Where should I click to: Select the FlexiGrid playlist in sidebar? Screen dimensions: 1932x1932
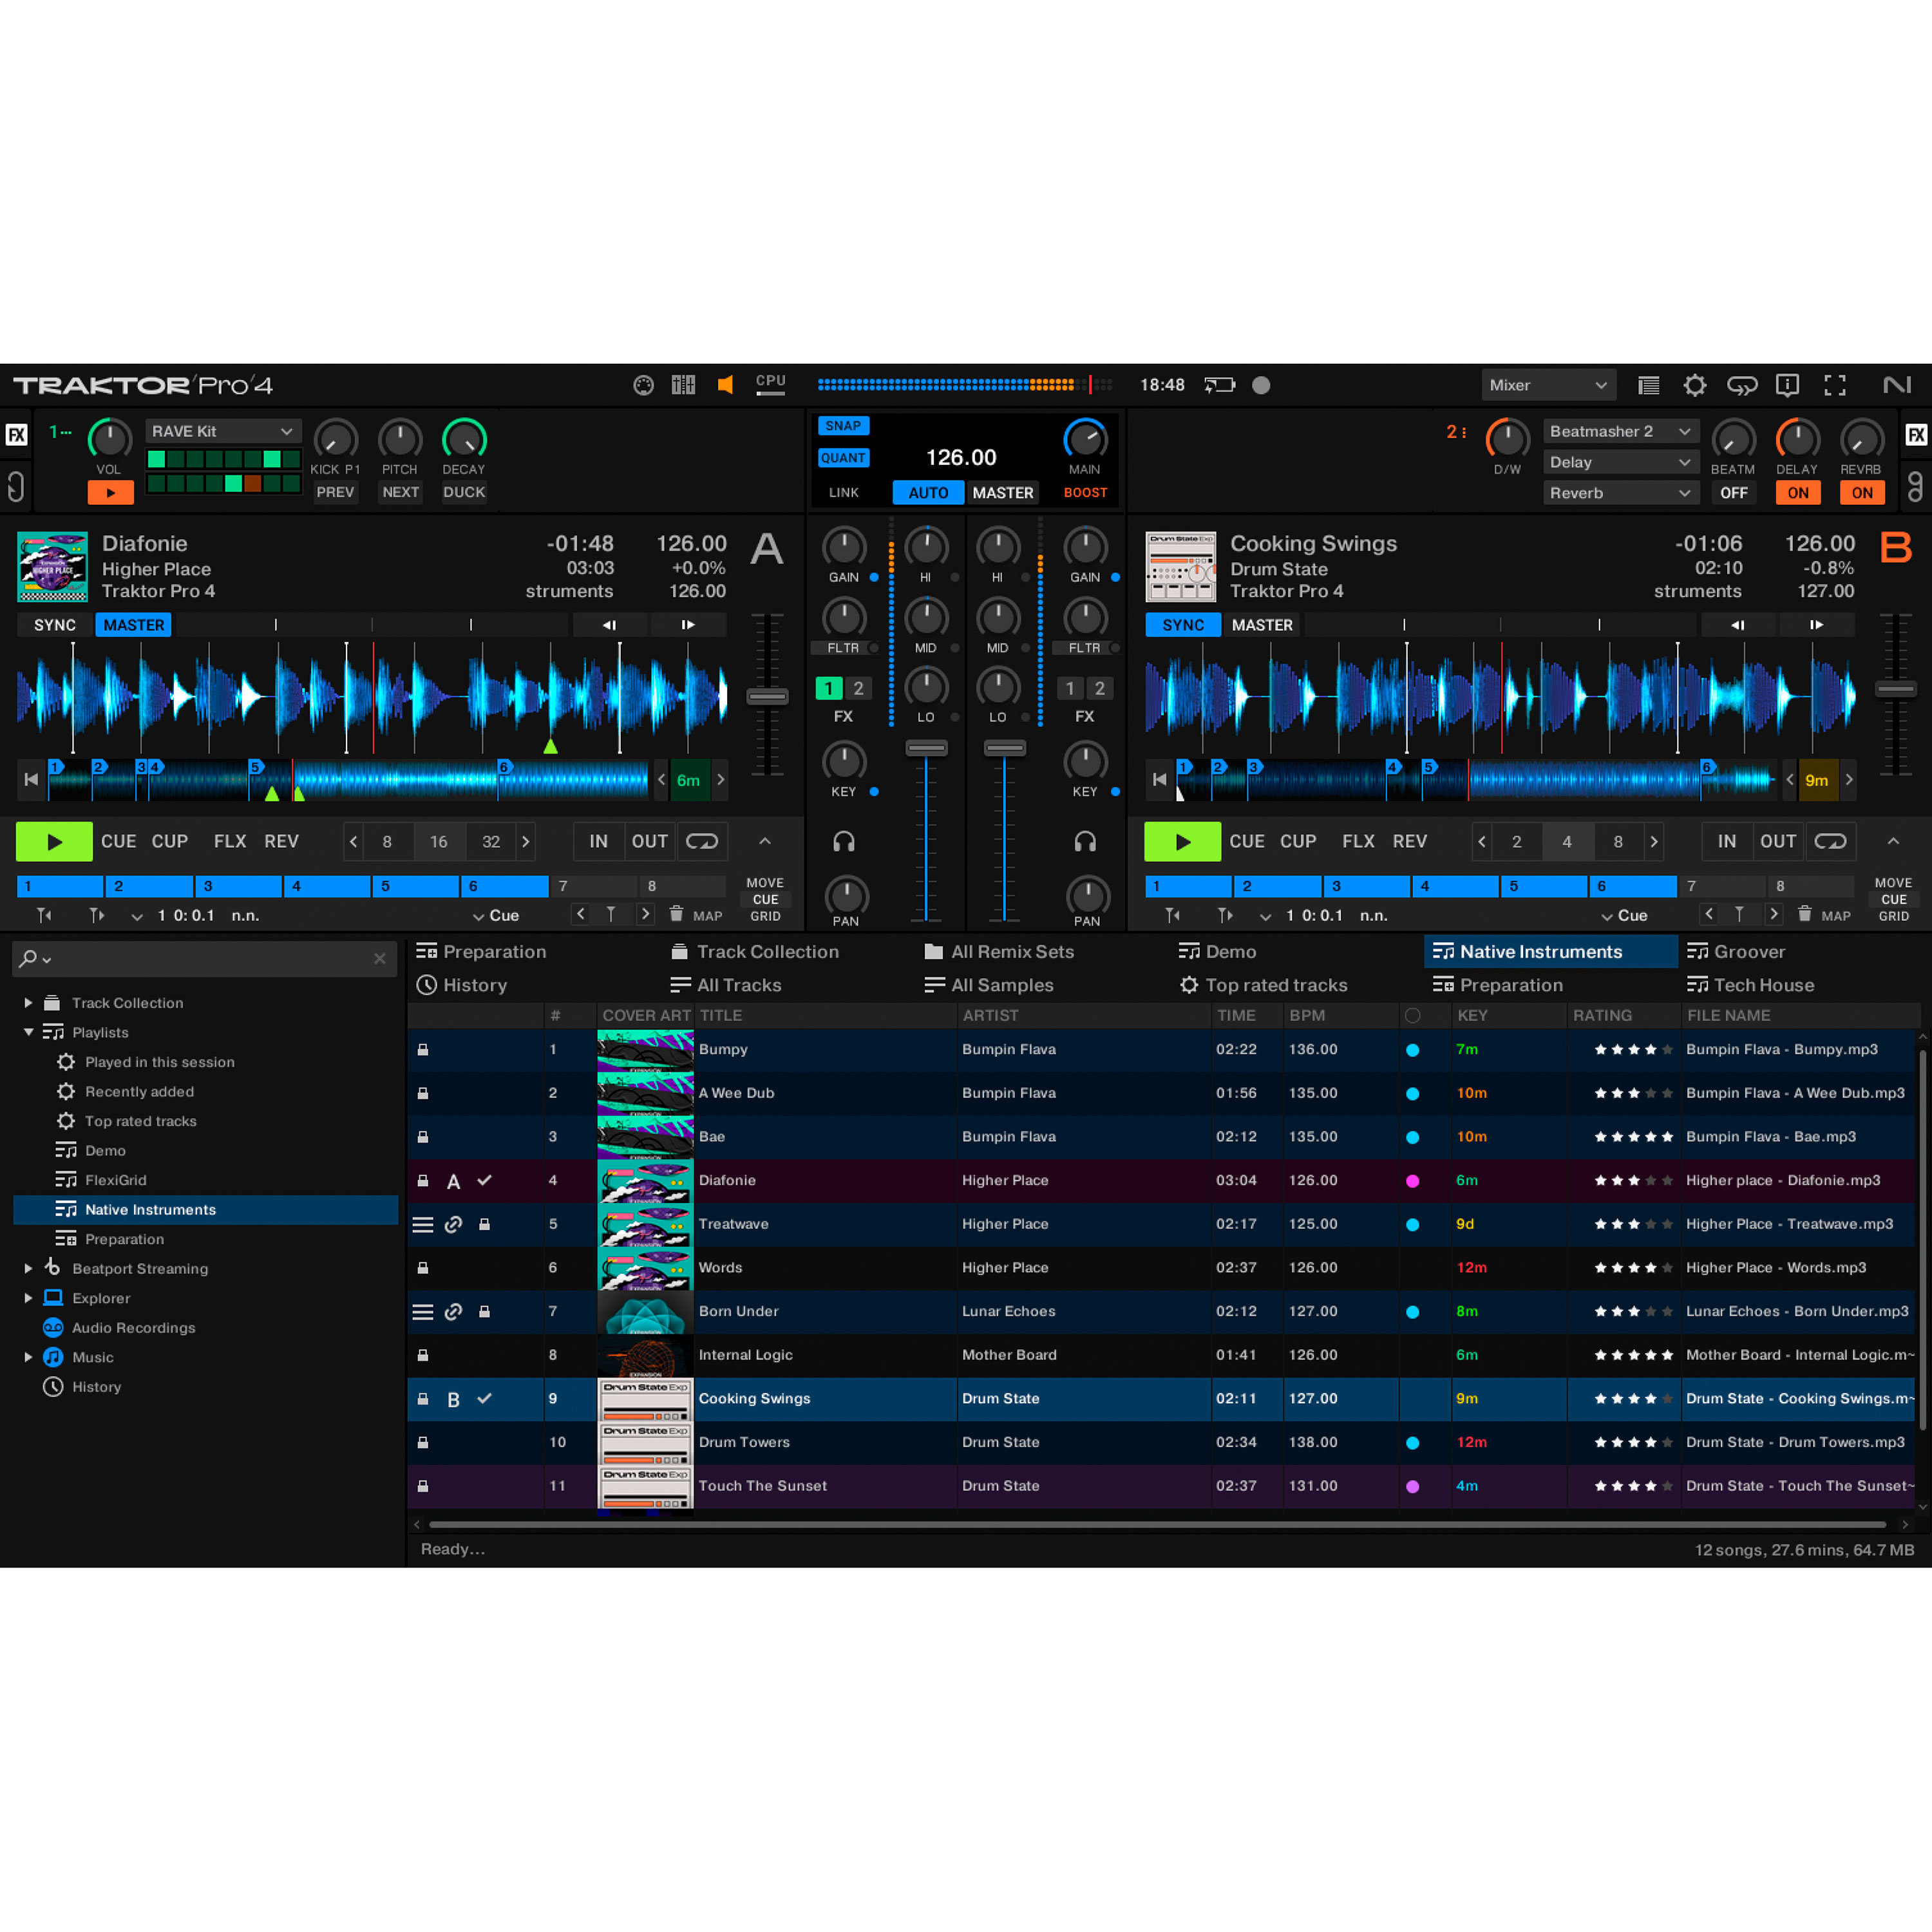point(115,1180)
